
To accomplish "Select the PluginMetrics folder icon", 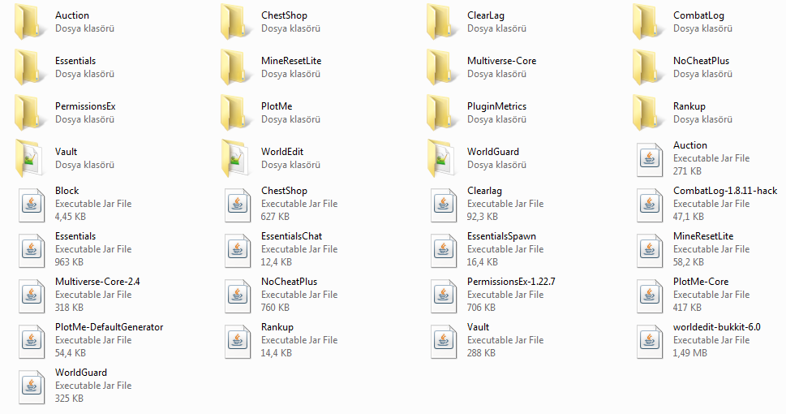I will (440, 112).
